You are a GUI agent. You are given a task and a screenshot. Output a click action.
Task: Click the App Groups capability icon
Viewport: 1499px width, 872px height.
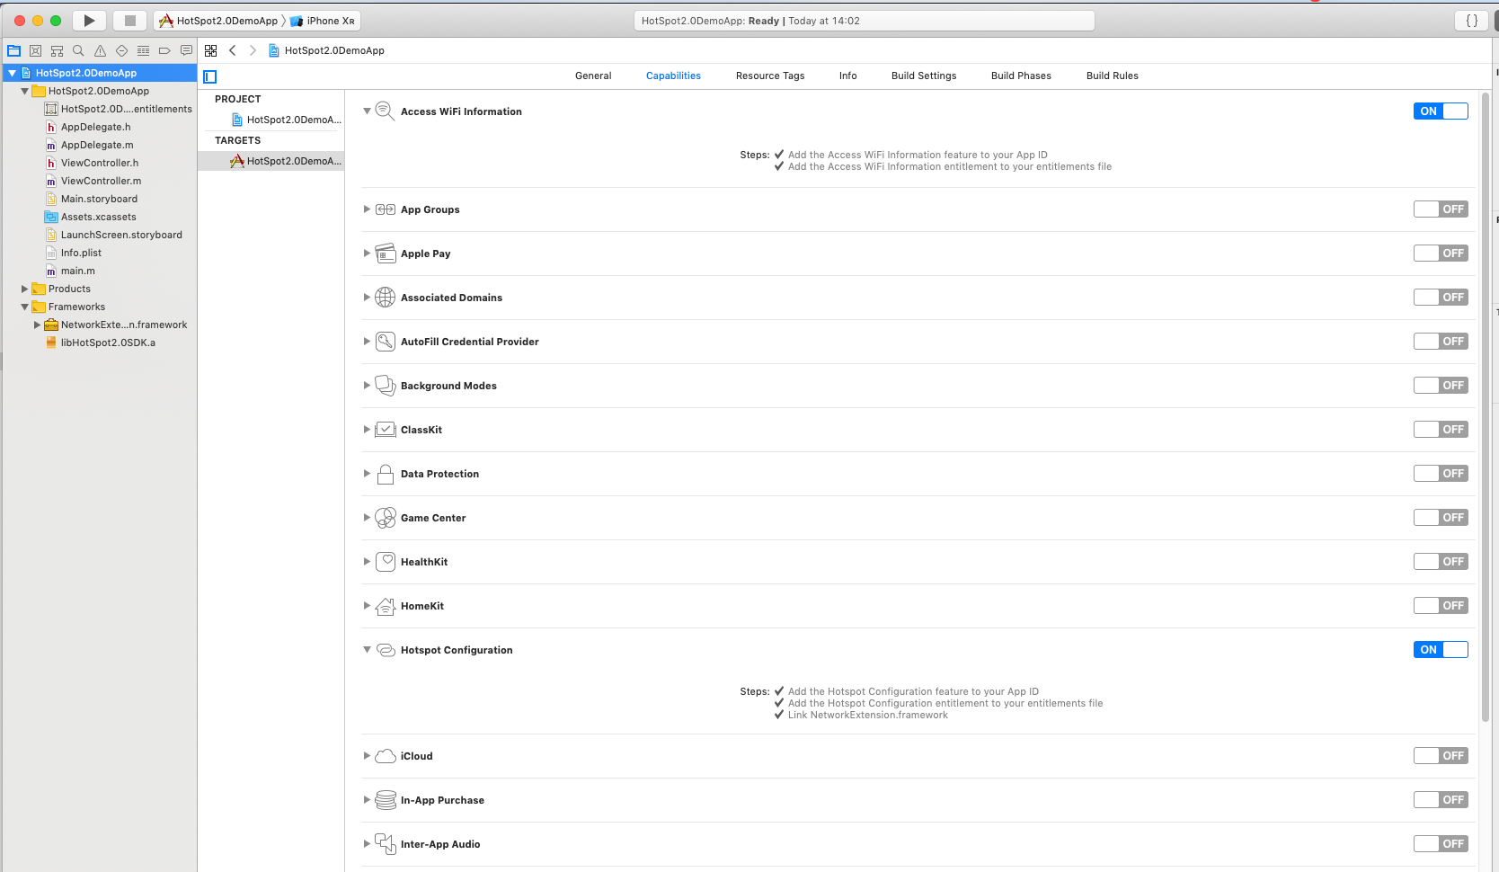pos(385,209)
